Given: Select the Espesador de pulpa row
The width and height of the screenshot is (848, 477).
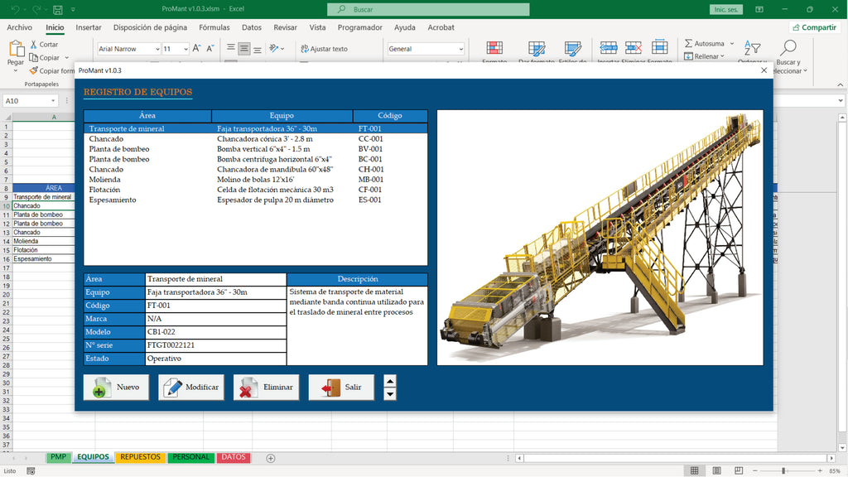Looking at the screenshot, I should point(255,200).
